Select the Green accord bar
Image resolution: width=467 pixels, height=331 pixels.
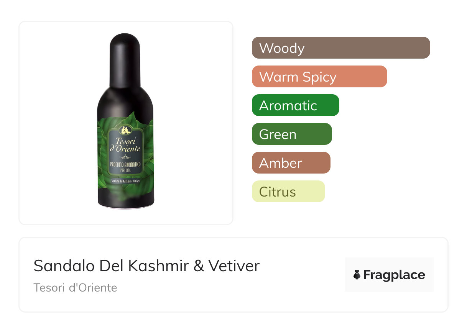coord(292,134)
